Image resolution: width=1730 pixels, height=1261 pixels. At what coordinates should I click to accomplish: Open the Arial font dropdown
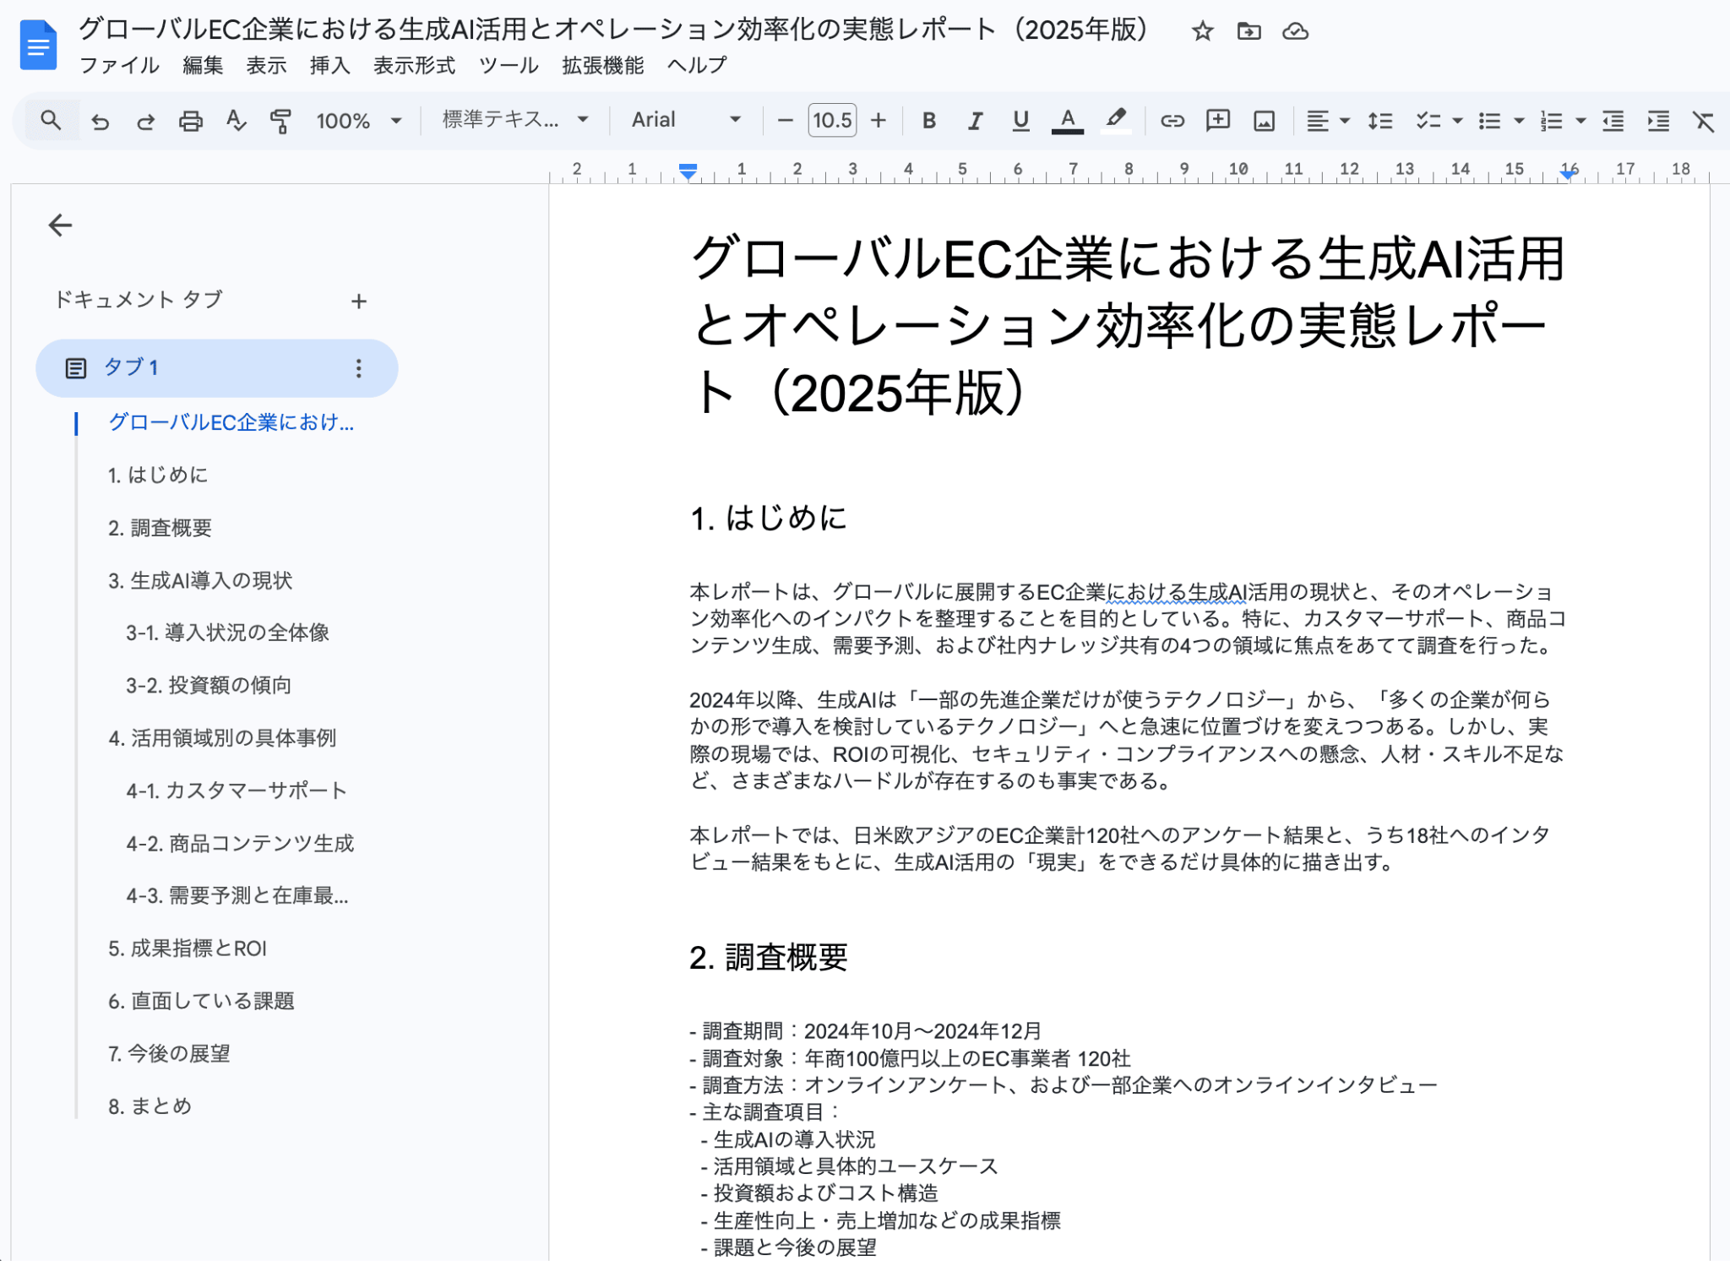(686, 121)
